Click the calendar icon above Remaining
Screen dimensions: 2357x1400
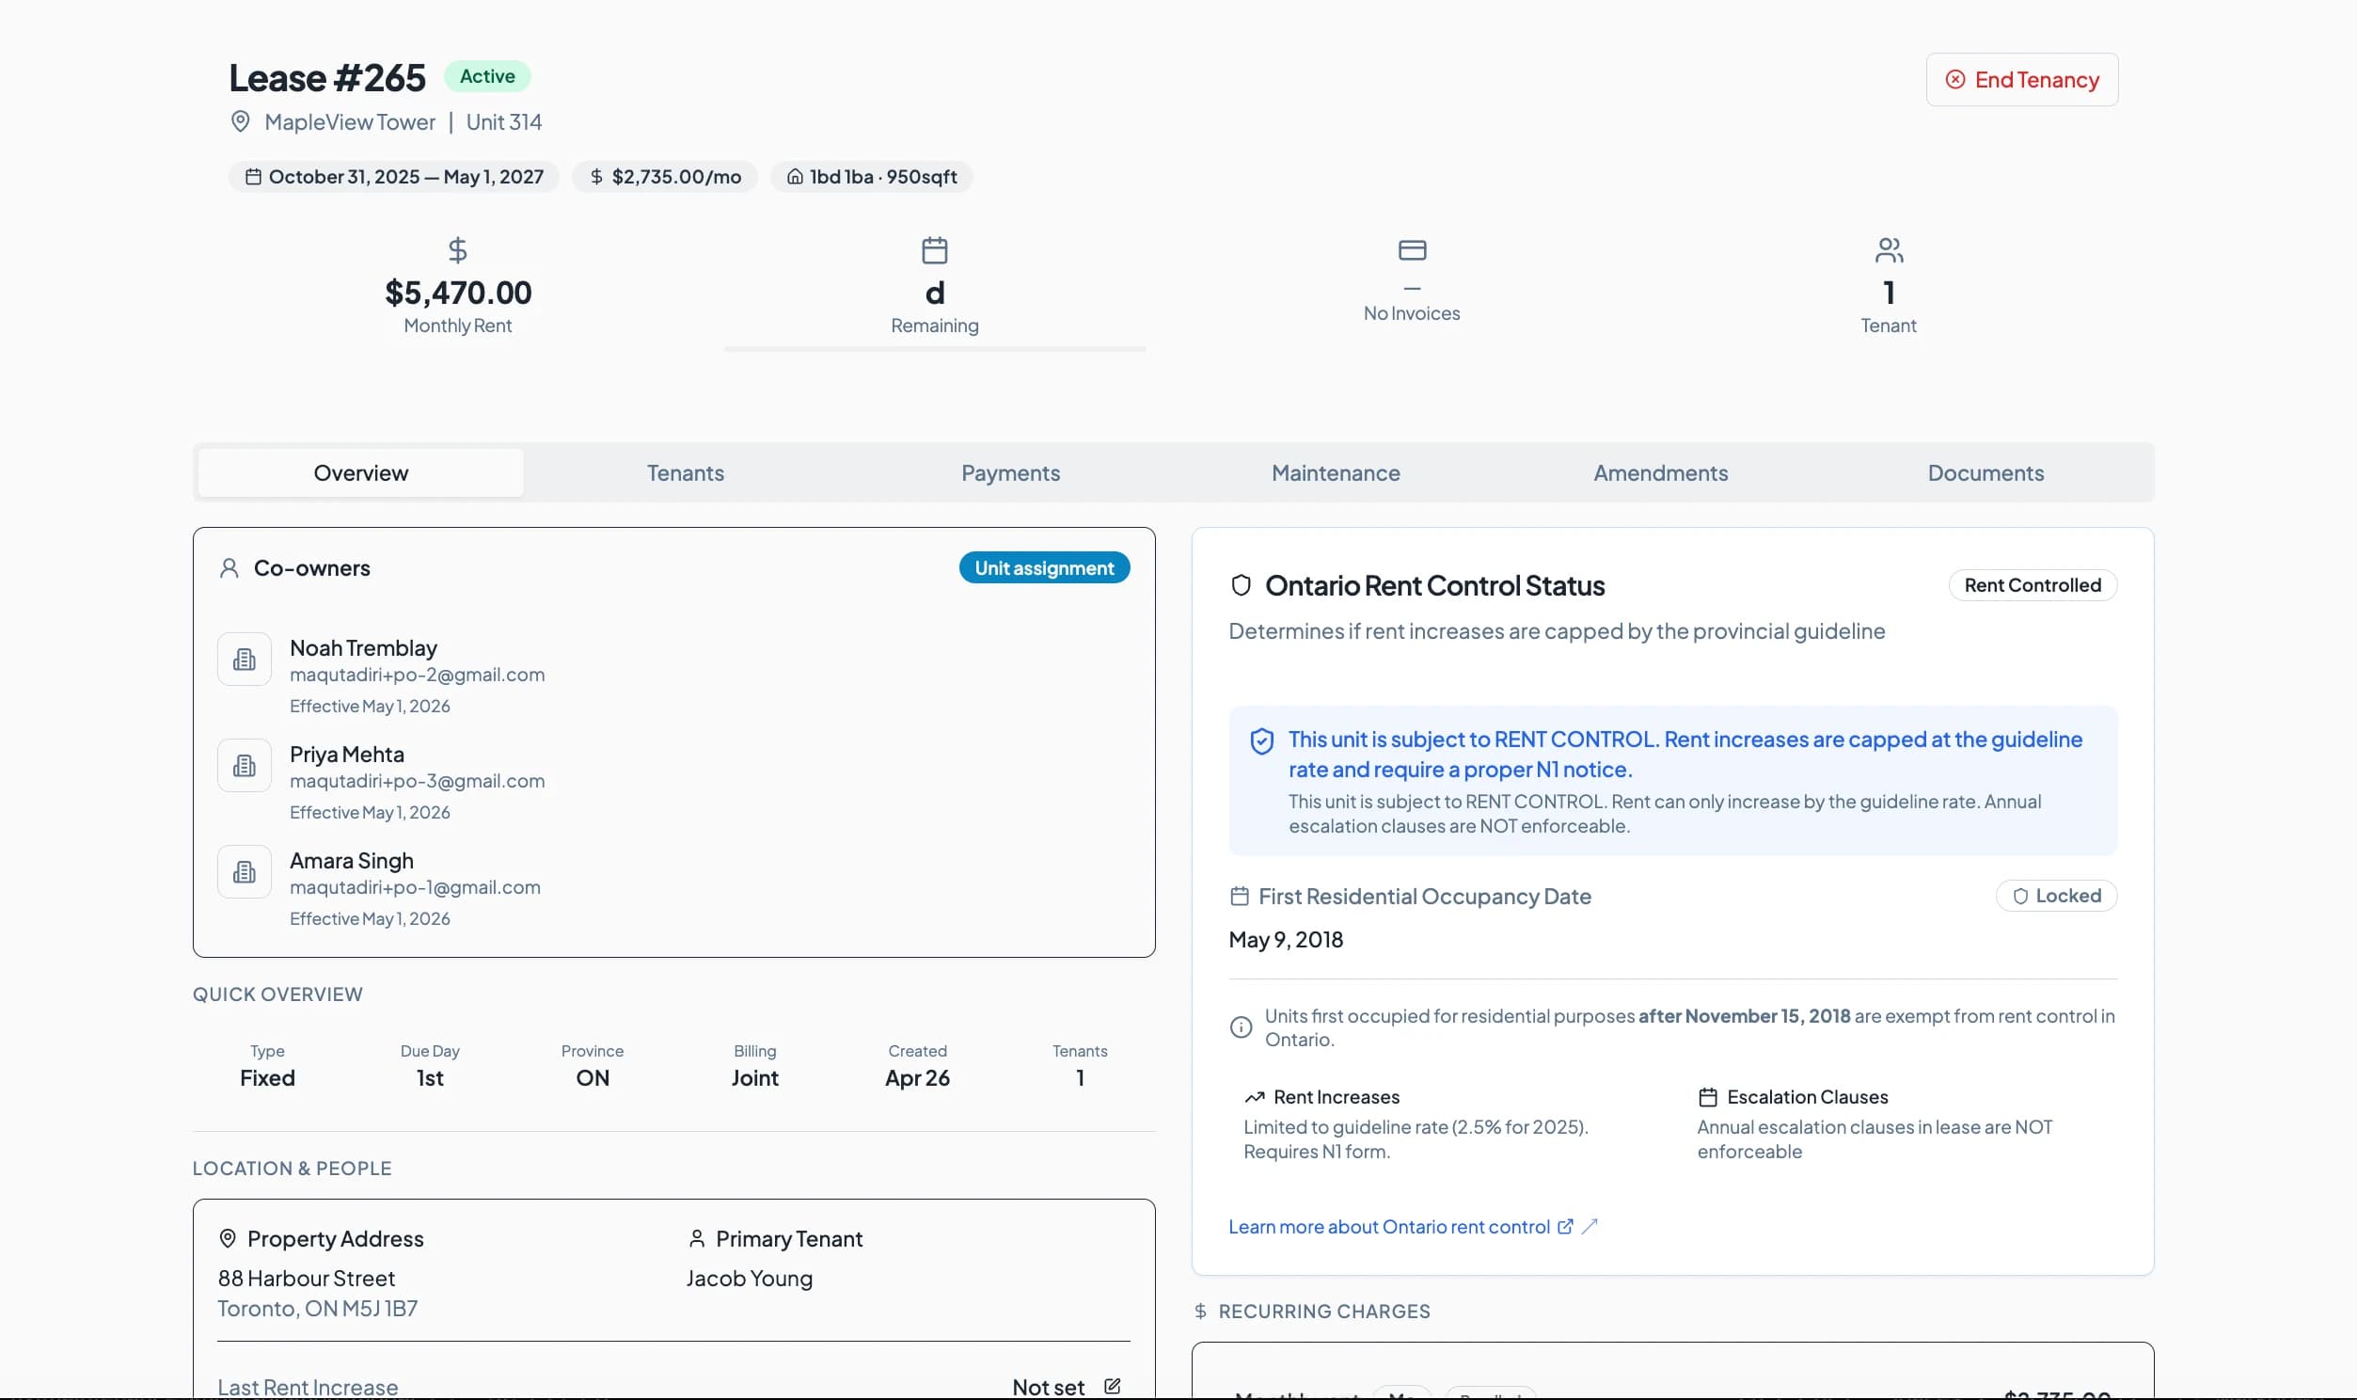click(934, 250)
